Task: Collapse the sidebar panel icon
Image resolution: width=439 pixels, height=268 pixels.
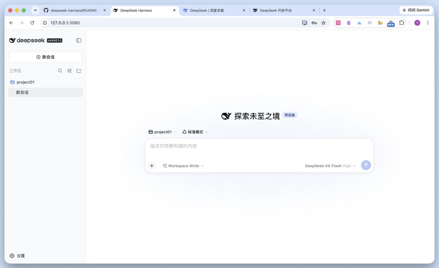Action: click(79, 41)
